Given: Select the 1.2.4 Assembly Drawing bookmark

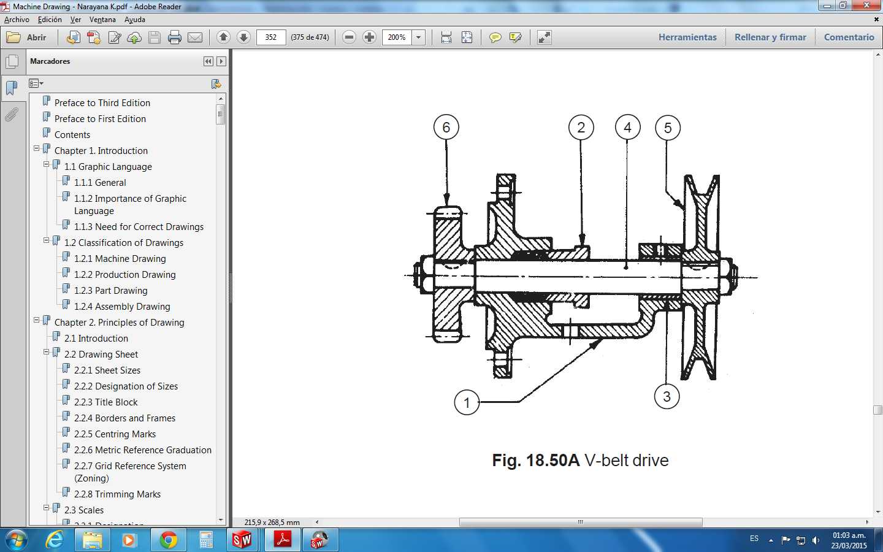Looking at the screenshot, I should coord(122,307).
